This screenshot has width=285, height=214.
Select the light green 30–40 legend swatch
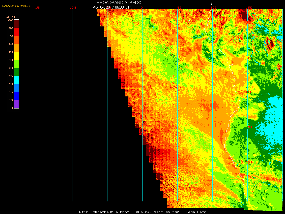17,64
